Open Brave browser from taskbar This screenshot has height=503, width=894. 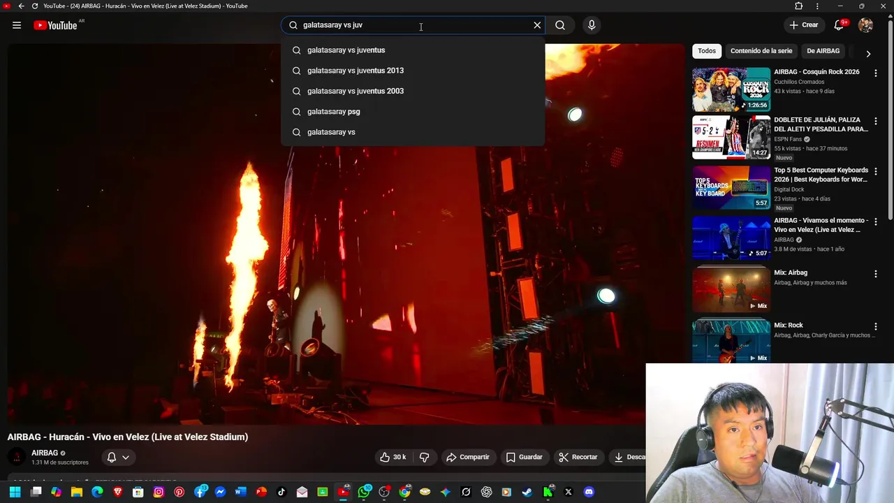click(x=117, y=492)
